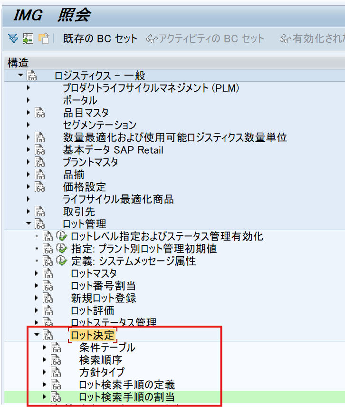Open the documentation icon beside 価格設定
Viewport: 345px width, 407px height.
coord(40,187)
